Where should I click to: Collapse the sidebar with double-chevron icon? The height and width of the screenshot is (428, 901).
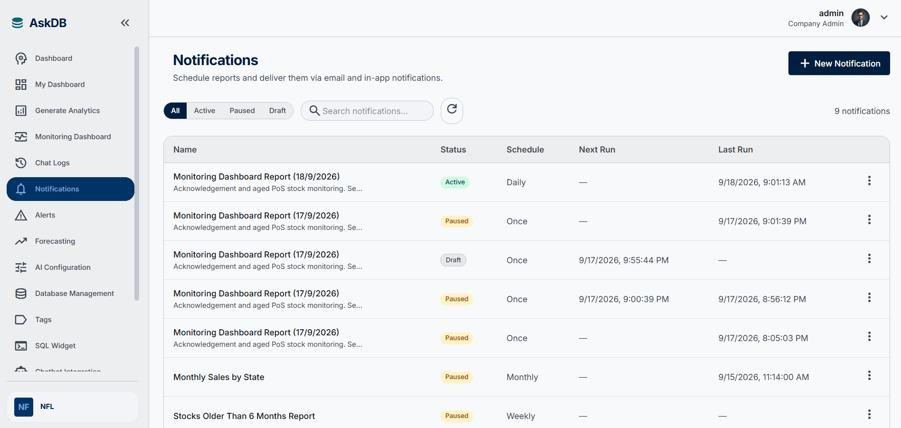(125, 23)
